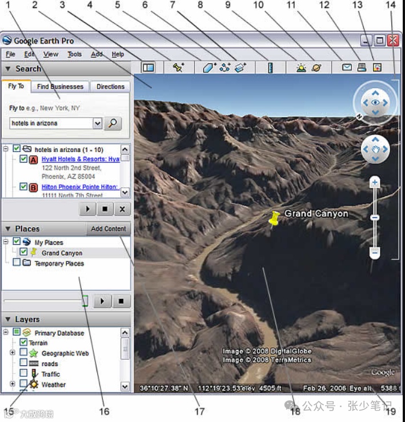This screenshot has height=422, width=405.
Task: Check the Temporary Places checkbox
Action: pyautogui.click(x=17, y=262)
